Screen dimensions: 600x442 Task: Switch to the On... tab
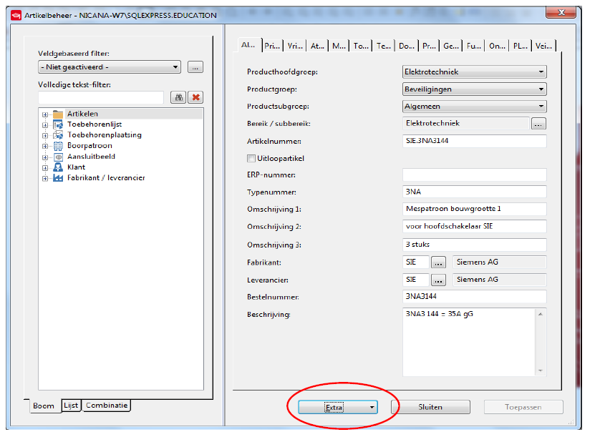[x=497, y=46]
